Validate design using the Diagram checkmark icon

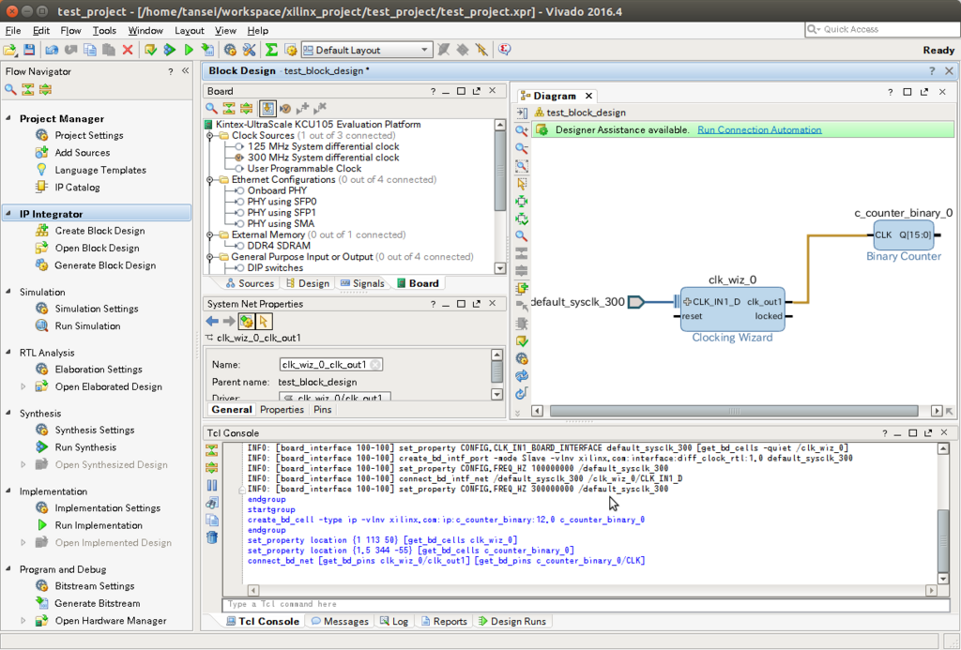(x=522, y=341)
